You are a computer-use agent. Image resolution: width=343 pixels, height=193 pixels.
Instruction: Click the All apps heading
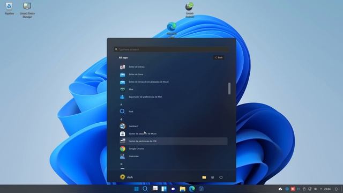click(x=123, y=57)
